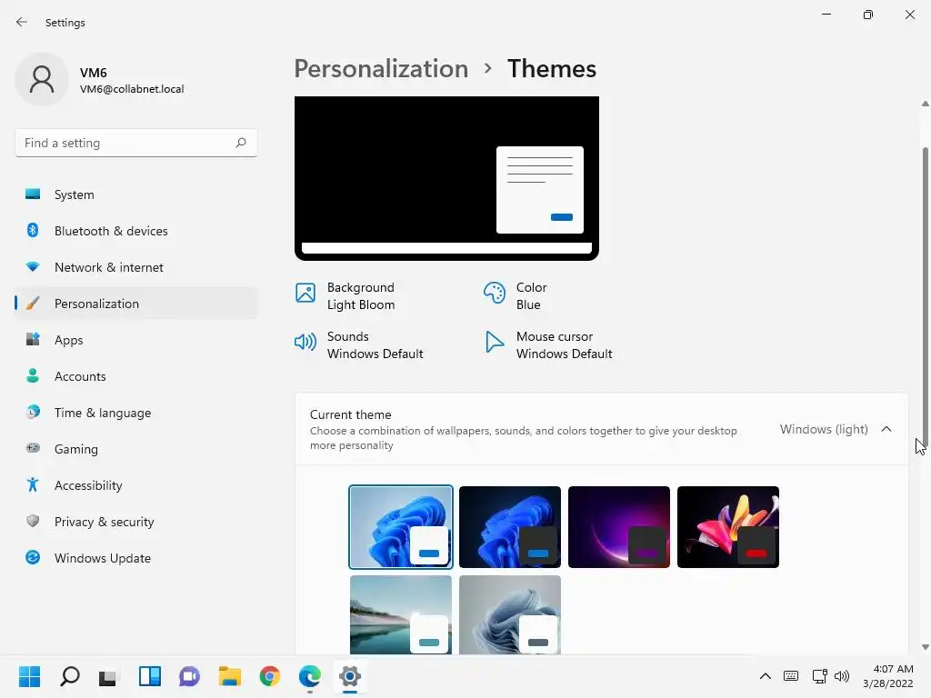Show hidden system tray icons
This screenshot has height=698, width=931.
766,676
